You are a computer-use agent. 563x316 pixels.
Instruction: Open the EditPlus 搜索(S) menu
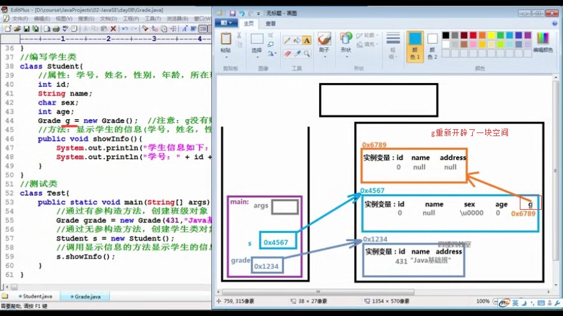point(86,19)
